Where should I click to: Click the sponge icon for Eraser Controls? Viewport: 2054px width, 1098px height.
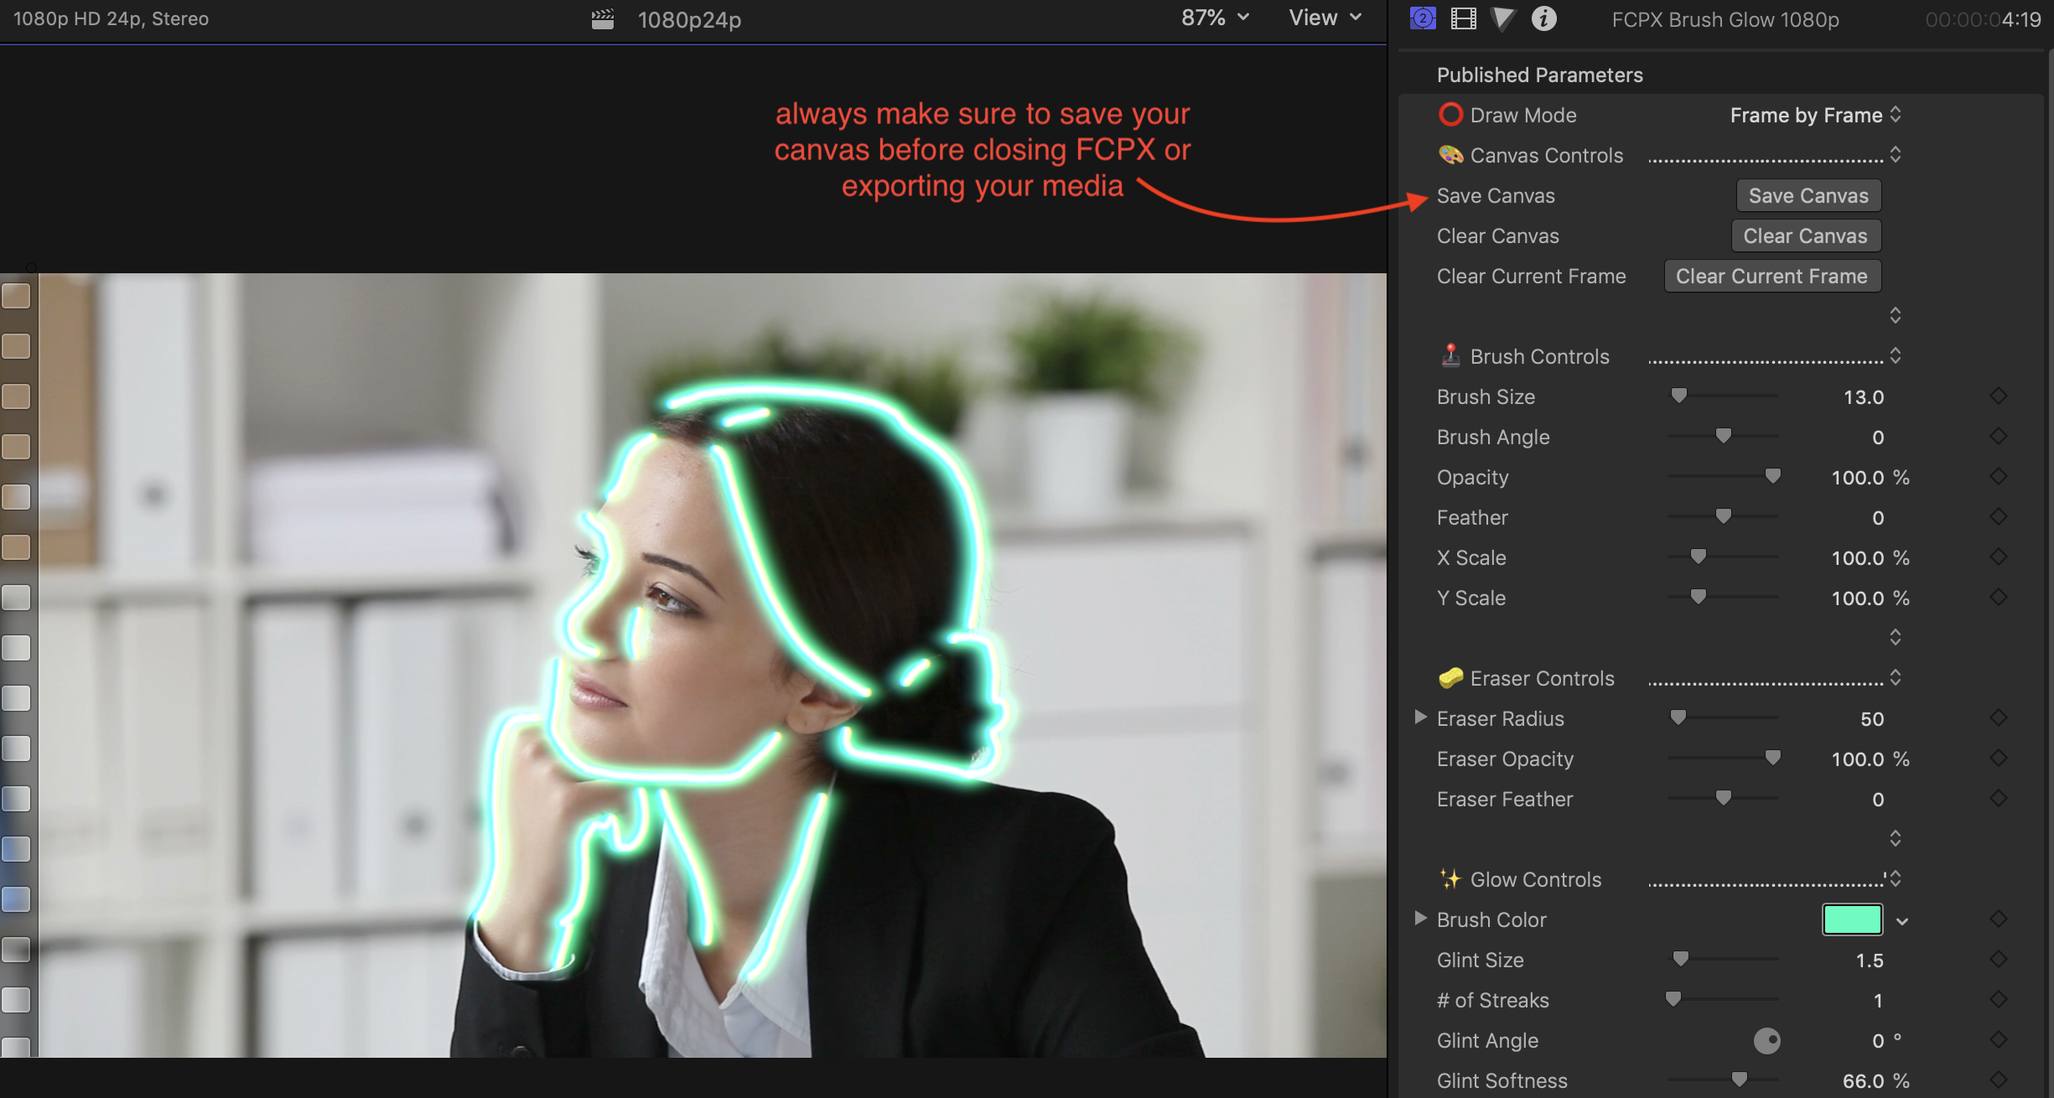(x=1450, y=678)
